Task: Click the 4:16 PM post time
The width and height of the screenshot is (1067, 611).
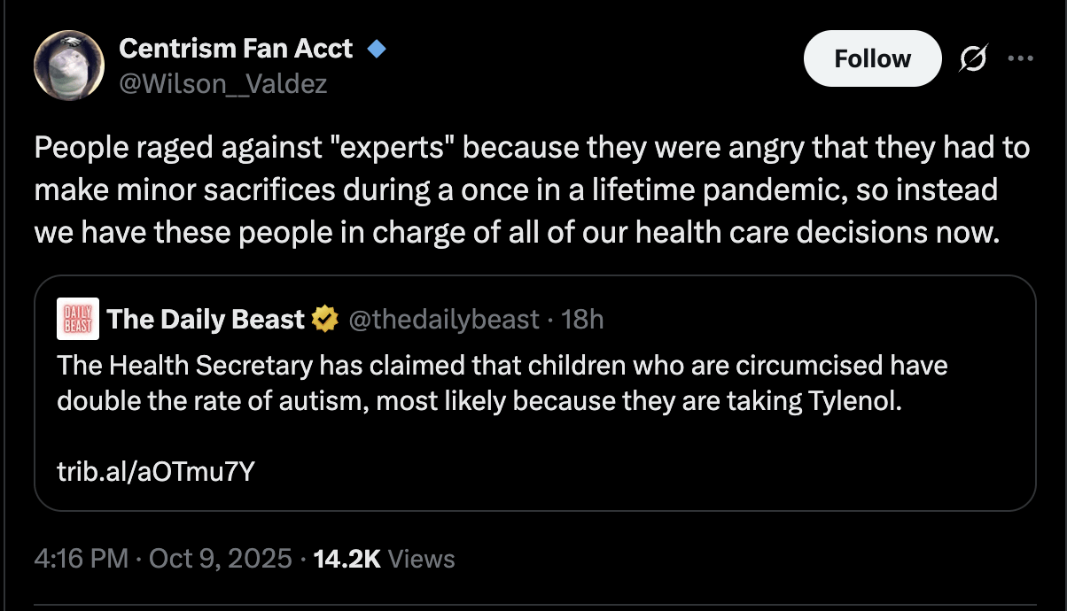Action: (x=81, y=559)
